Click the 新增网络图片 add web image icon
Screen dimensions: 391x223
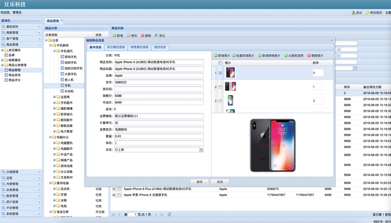pyautogui.click(x=260, y=56)
